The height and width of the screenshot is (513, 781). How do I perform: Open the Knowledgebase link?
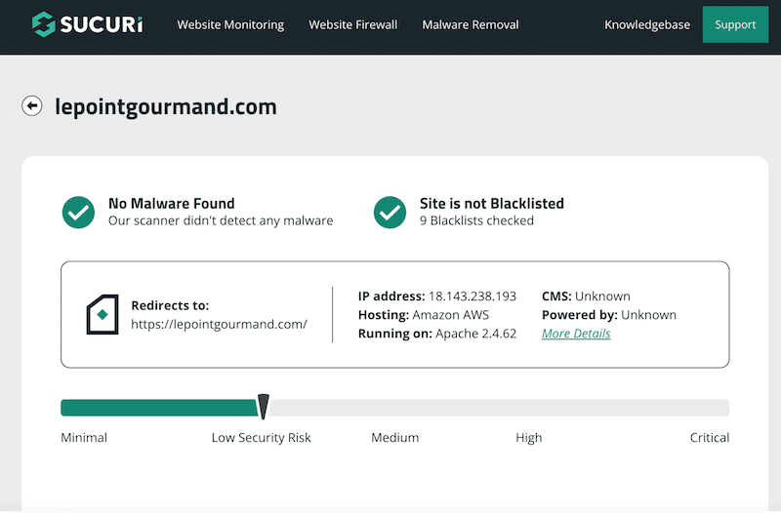click(647, 25)
